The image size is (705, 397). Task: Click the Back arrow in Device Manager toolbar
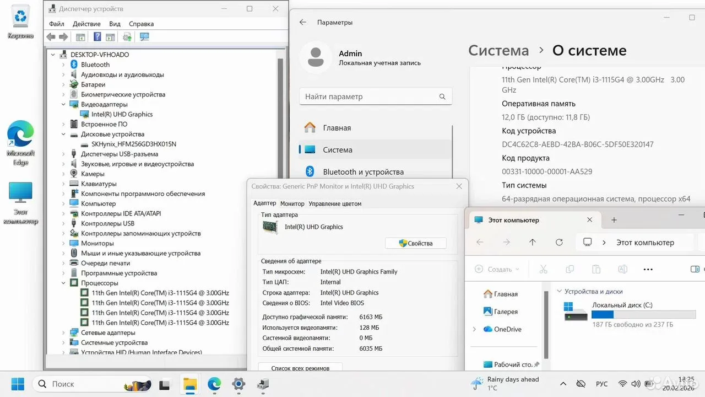click(51, 37)
